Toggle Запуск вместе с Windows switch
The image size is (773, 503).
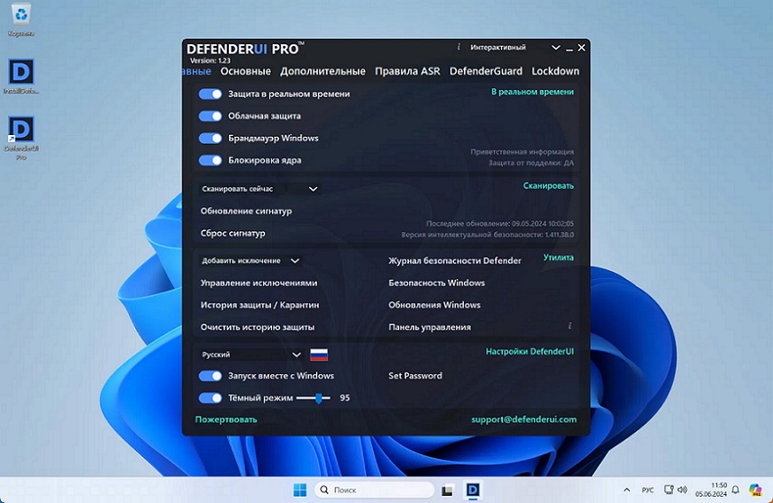pos(211,376)
